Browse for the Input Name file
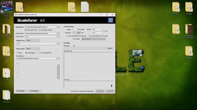Image resolution: width=197 pixels, height=110 pixels. [58, 27]
